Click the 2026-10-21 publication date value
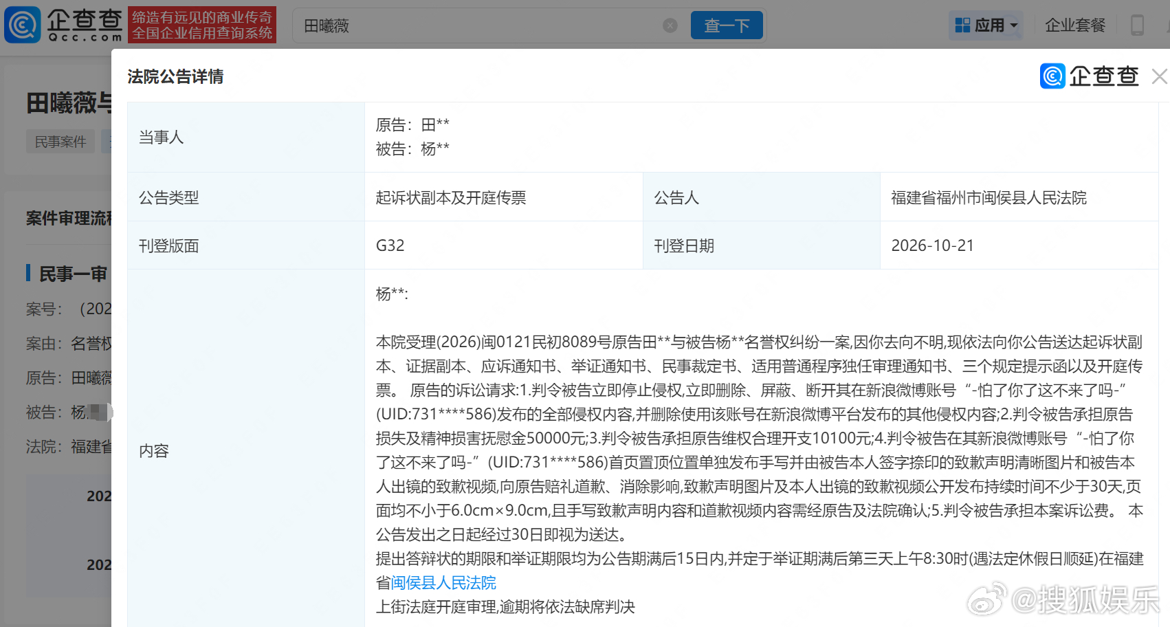The image size is (1170, 627). (x=932, y=245)
